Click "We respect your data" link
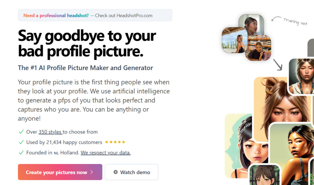 pyautogui.click(x=105, y=153)
